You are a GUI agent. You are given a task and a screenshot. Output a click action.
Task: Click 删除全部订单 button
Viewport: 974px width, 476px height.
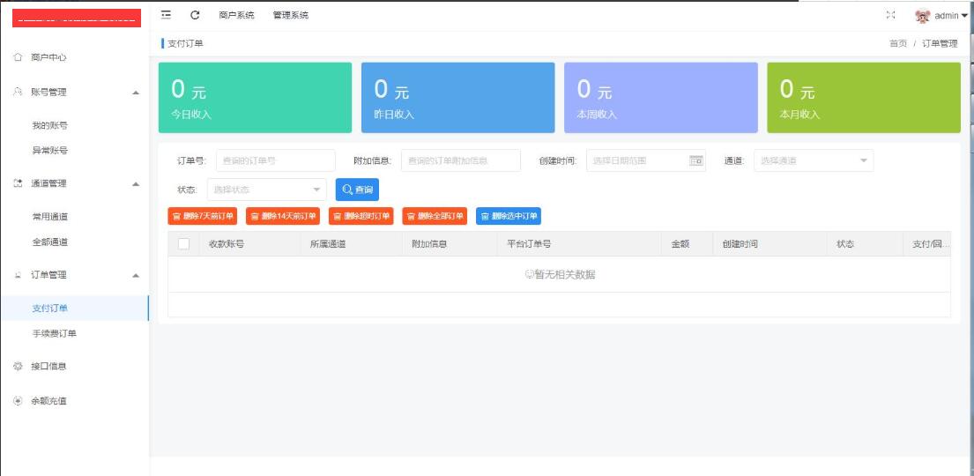click(x=435, y=216)
